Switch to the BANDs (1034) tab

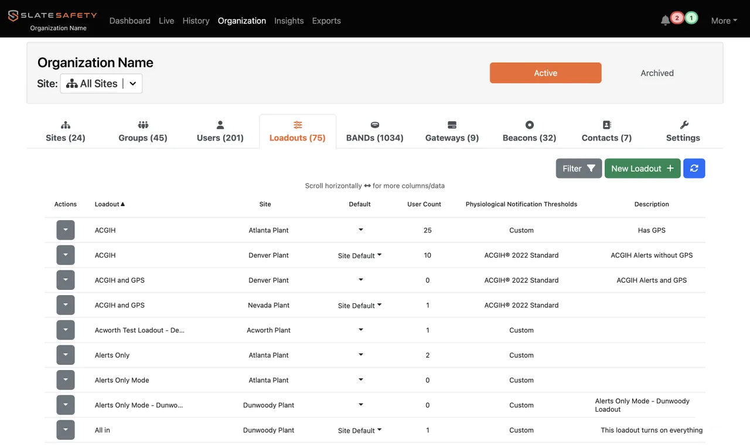[x=375, y=132]
